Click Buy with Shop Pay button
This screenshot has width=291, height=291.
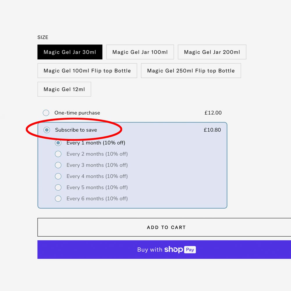[166, 250]
